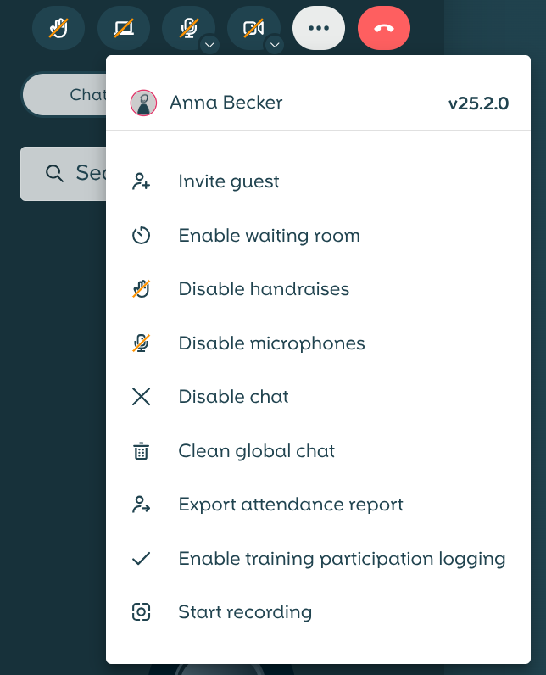Turn on the camera button
Viewport: 546px width, 675px height.
pyautogui.click(x=253, y=28)
